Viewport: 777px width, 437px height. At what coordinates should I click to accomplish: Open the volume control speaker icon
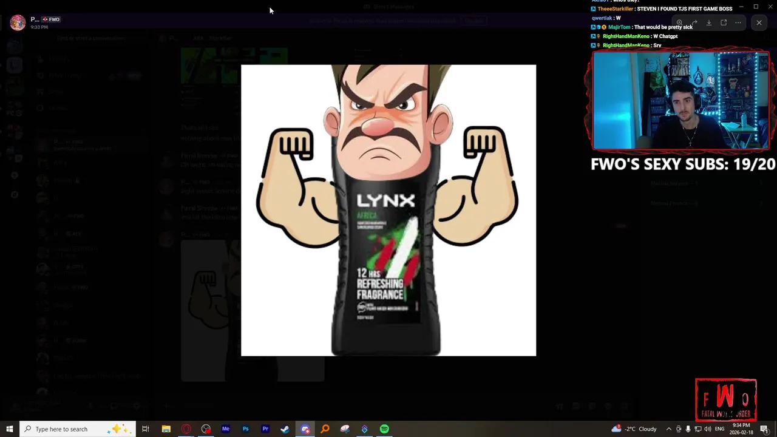coord(707,429)
